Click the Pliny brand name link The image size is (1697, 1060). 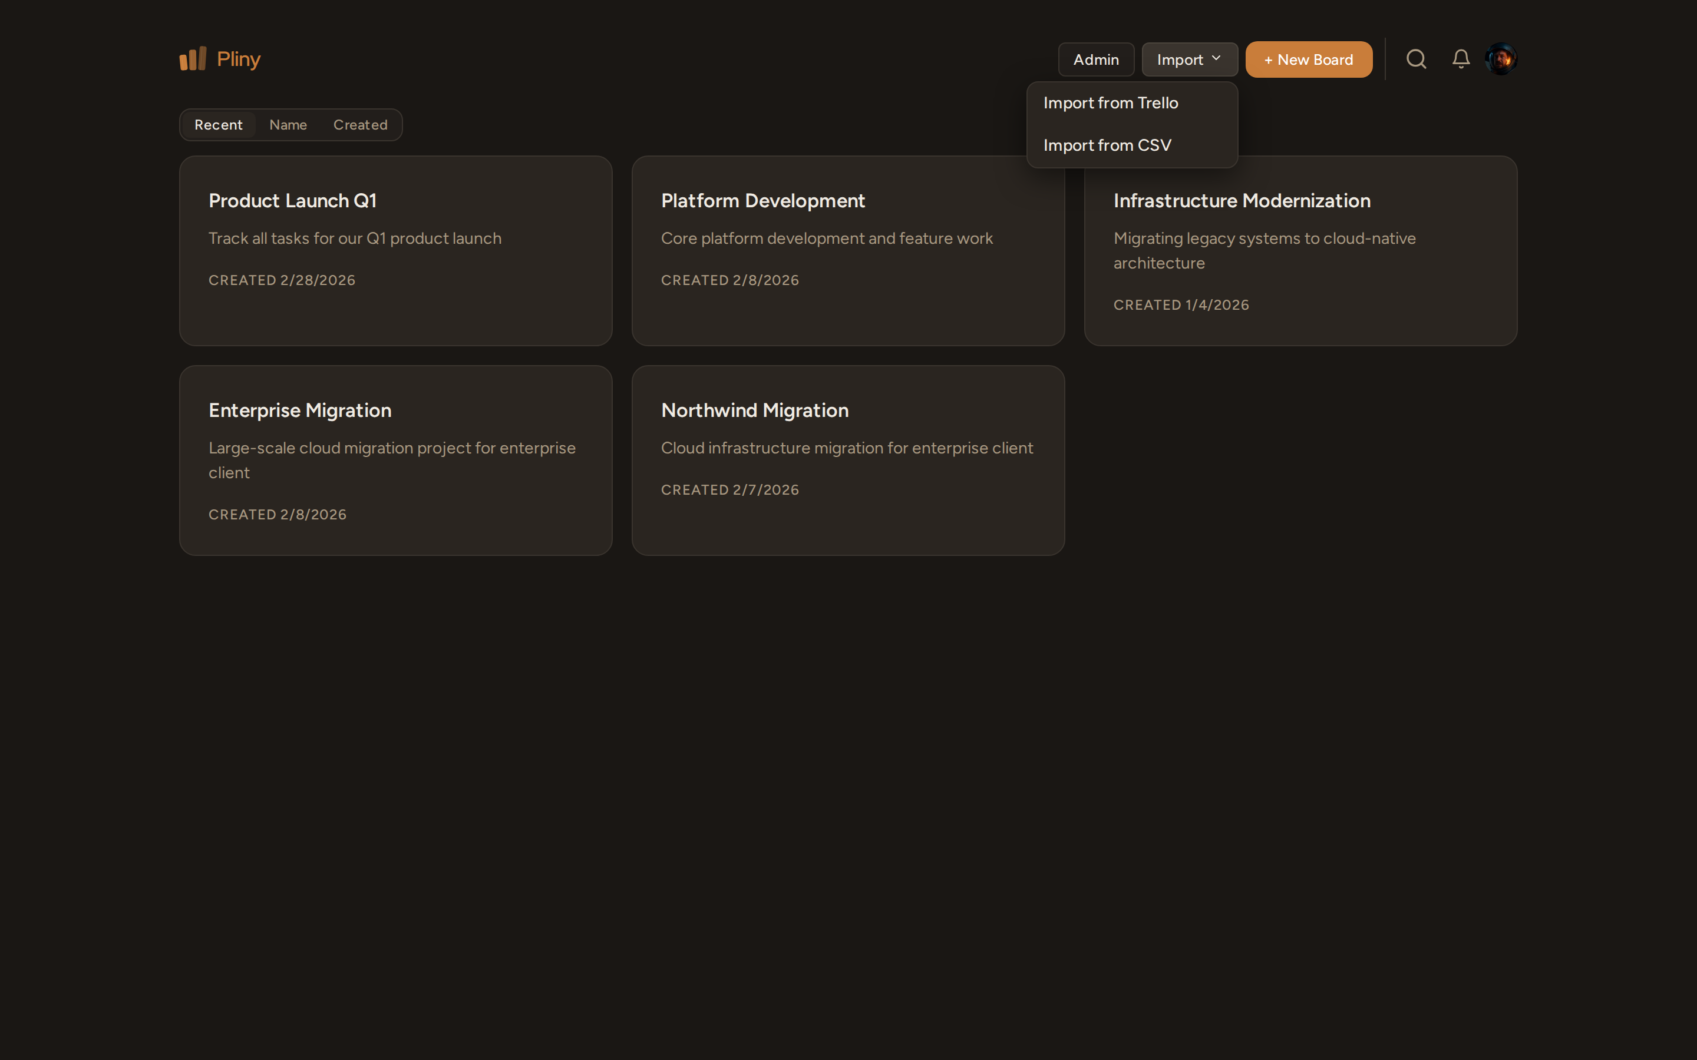(239, 59)
